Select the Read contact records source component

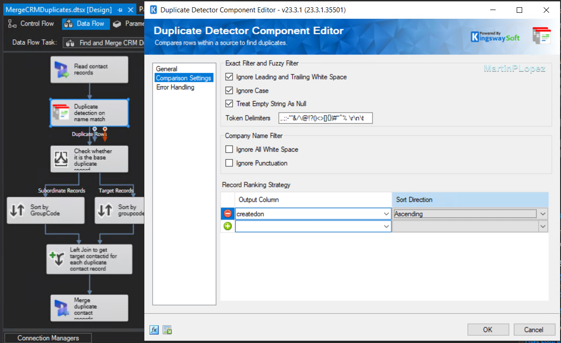coord(89,69)
